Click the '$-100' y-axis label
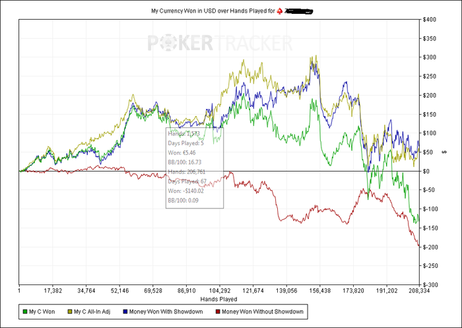The height and width of the screenshot is (328, 462). click(x=430, y=209)
